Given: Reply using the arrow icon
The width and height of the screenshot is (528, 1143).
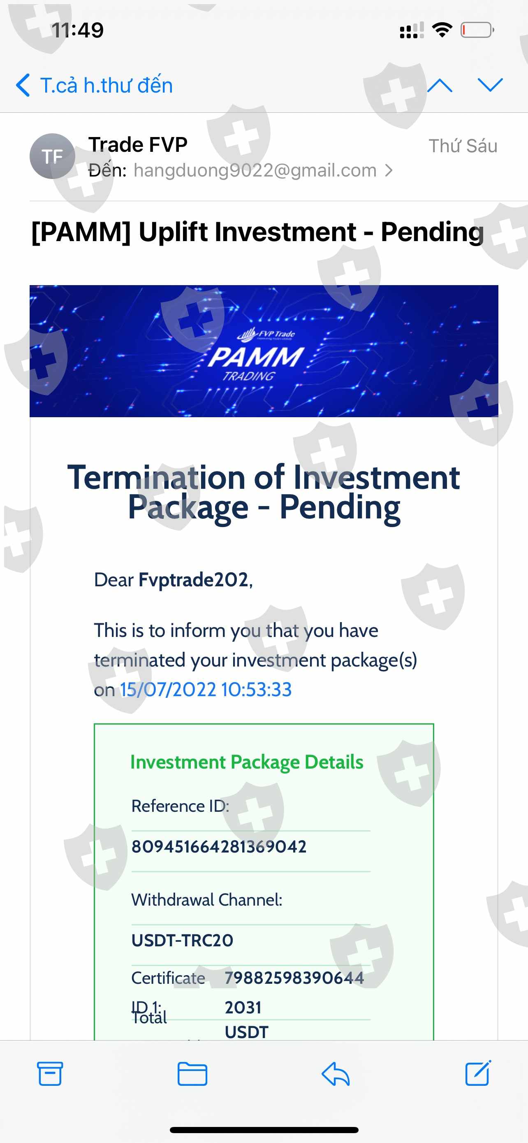Looking at the screenshot, I should 336,1074.
